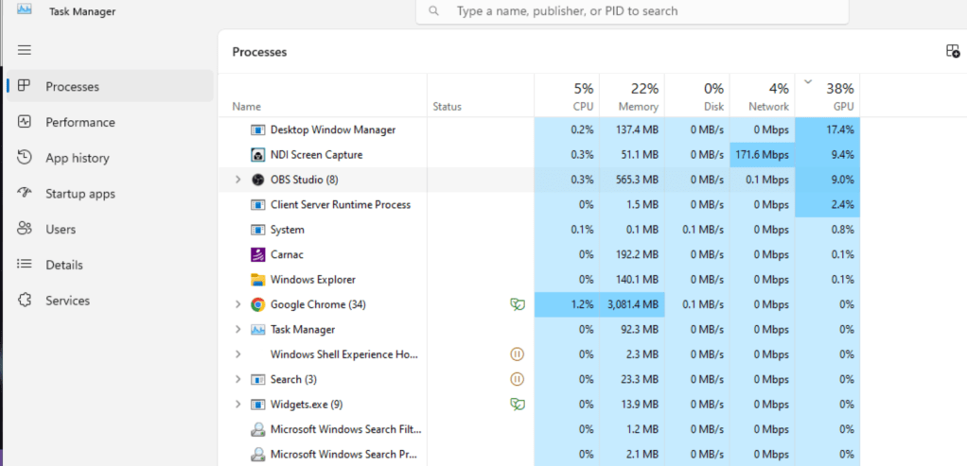Sort processes by CPU column
This screenshot has height=466, width=967.
pyautogui.click(x=567, y=95)
